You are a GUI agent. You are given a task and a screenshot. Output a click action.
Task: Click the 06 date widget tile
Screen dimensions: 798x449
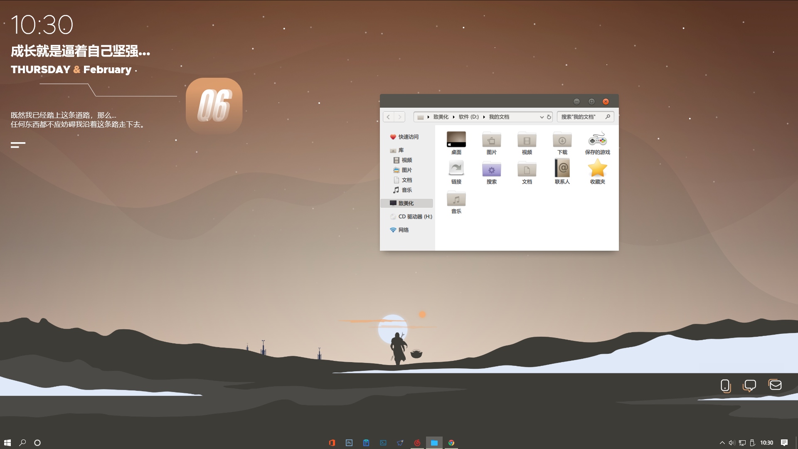214,106
